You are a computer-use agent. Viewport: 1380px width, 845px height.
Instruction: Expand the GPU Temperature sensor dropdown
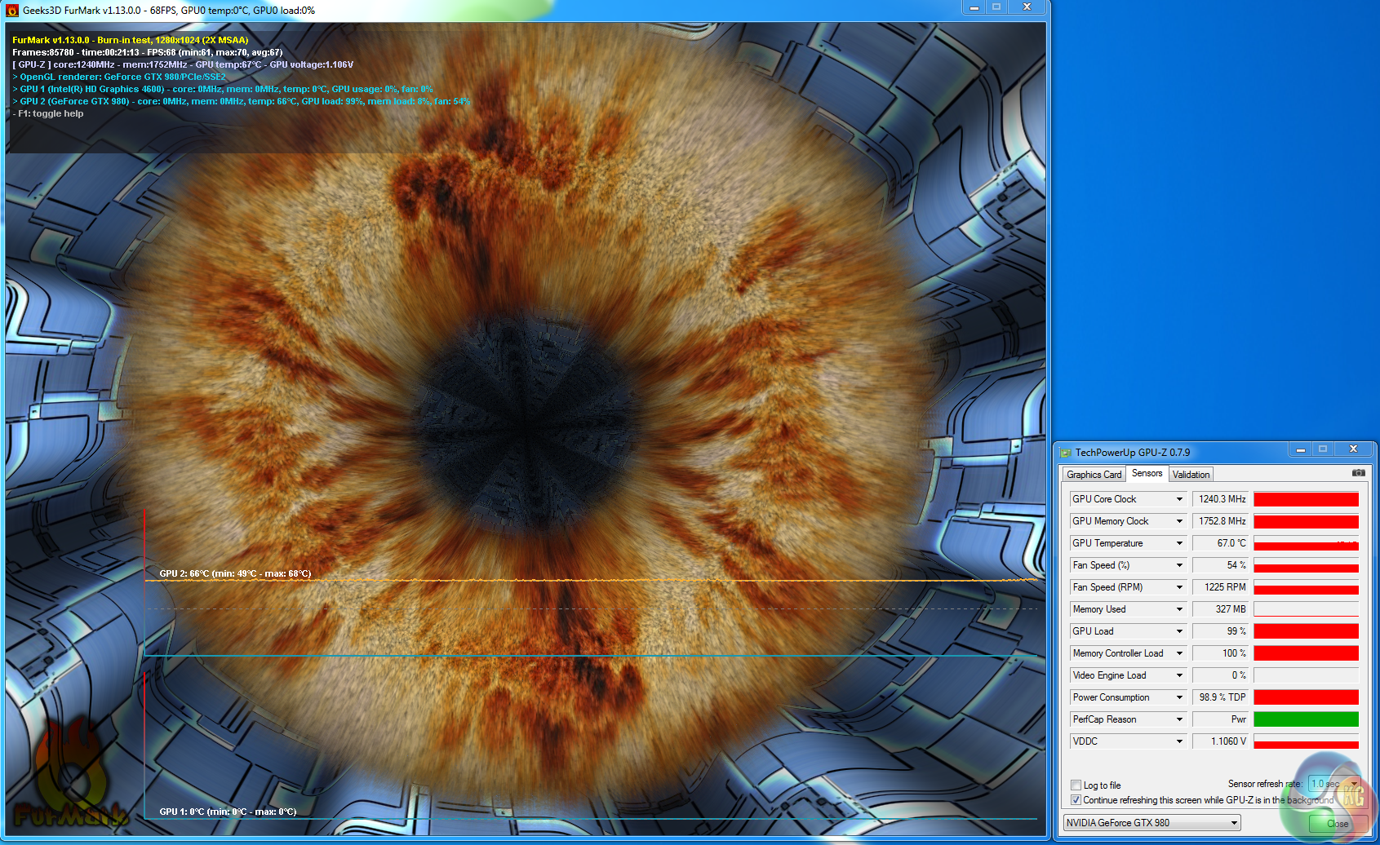click(x=1179, y=543)
